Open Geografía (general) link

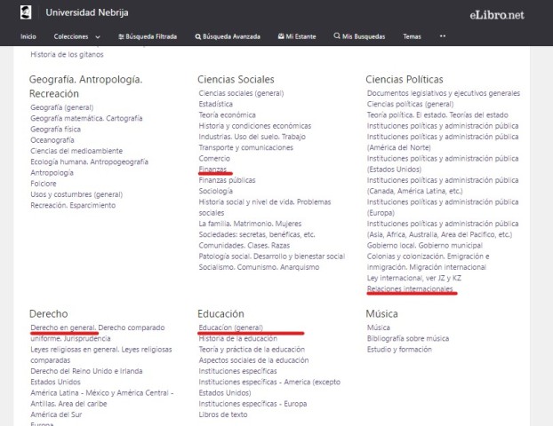62,107
